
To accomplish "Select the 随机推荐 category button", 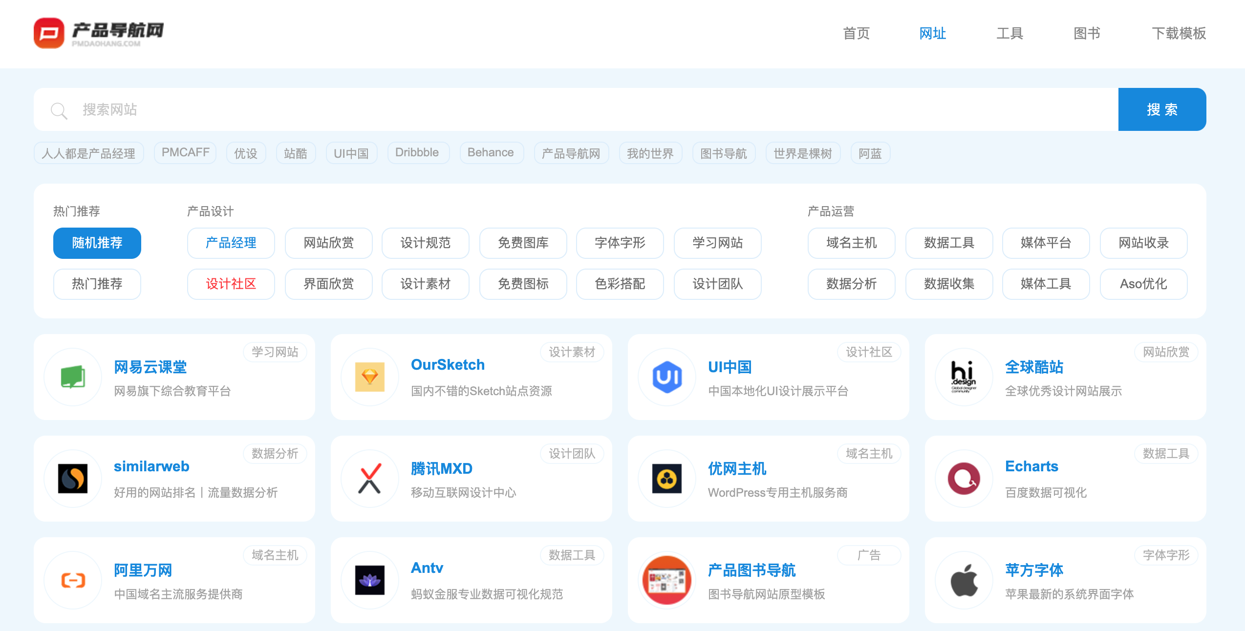I will [97, 243].
